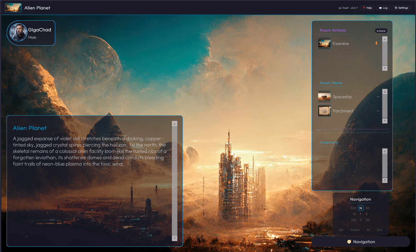Go north using the N compass button
Viewport: 416px width, 252px height.
click(361, 208)
